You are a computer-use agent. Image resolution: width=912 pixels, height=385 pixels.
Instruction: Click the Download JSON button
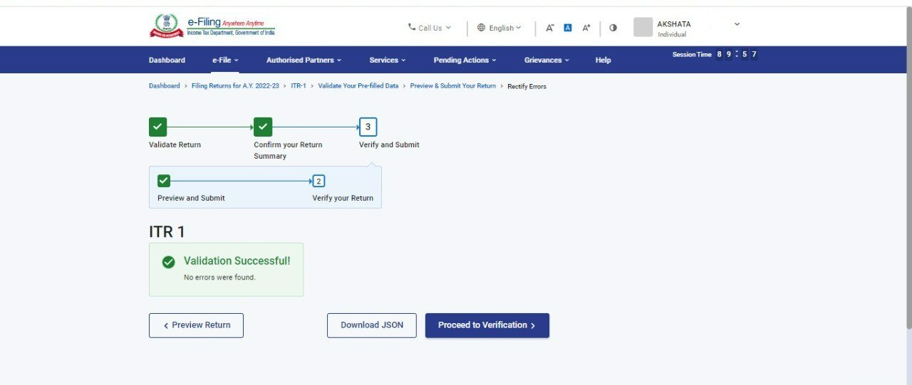(371, 325)
